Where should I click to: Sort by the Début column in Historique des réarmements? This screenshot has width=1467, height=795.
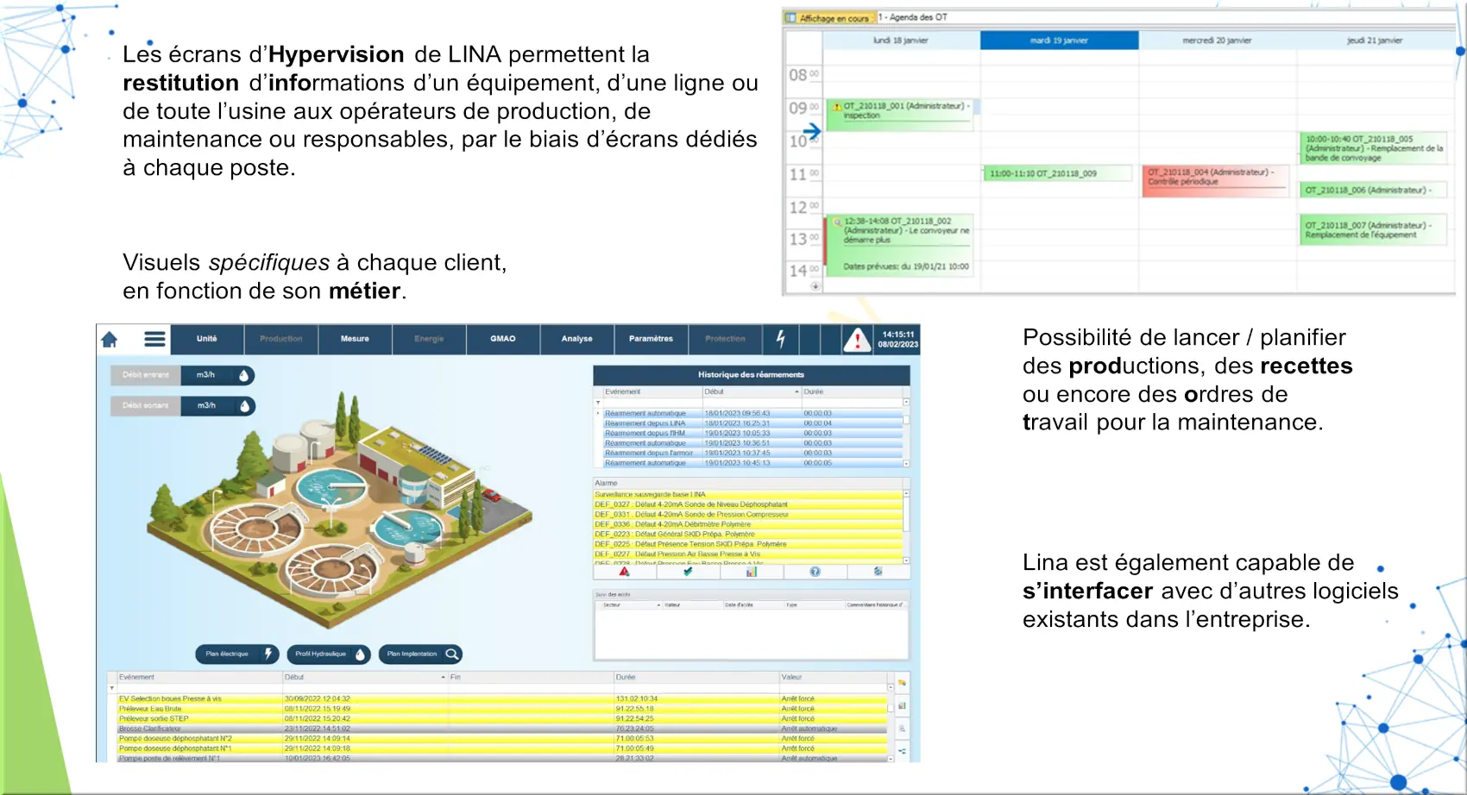751,392
